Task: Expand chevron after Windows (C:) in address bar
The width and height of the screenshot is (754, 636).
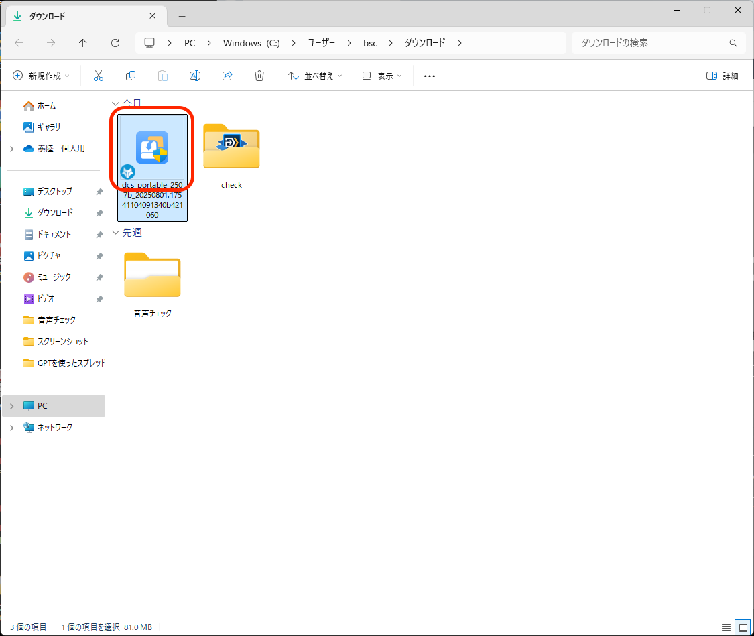Action: pyautogui.click(x=294, y=43)
